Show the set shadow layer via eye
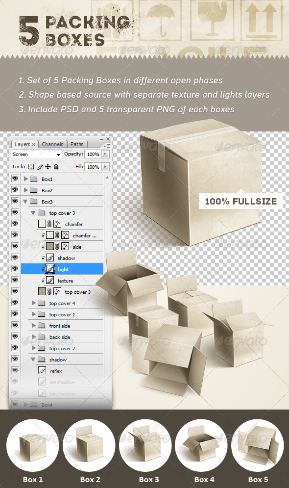The image size is (289, 488). (x=15, y=382)
